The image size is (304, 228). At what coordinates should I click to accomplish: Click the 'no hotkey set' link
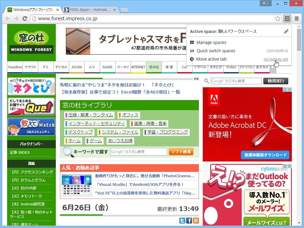pos(275,59)
